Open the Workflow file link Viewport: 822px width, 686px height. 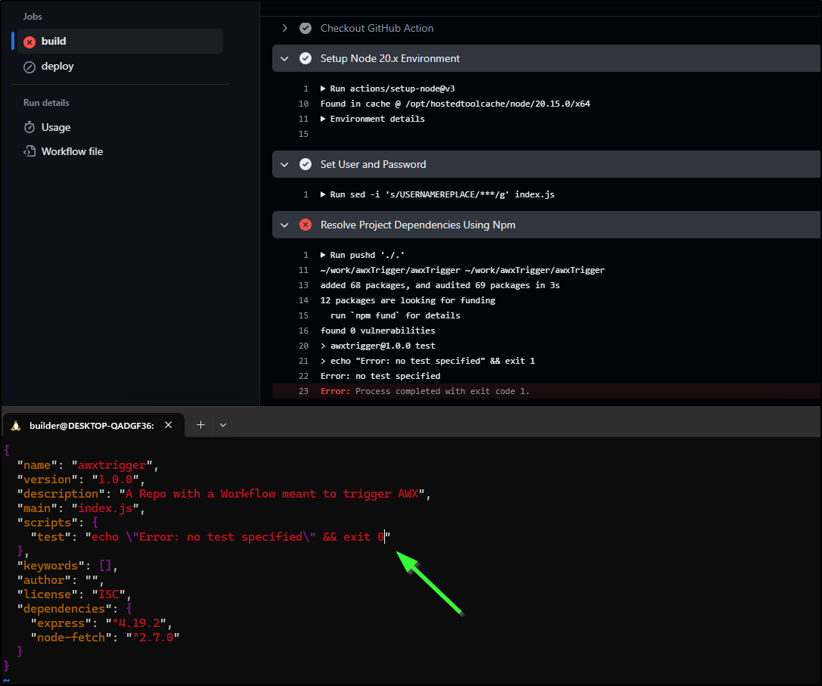[x=72, y=151]
